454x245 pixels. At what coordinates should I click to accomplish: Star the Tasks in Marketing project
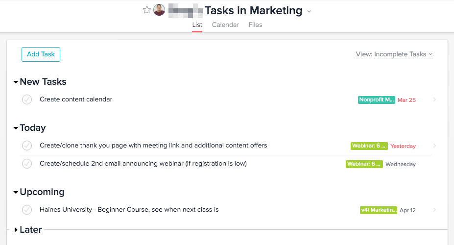pyautogui.click(x=147, y=10)
